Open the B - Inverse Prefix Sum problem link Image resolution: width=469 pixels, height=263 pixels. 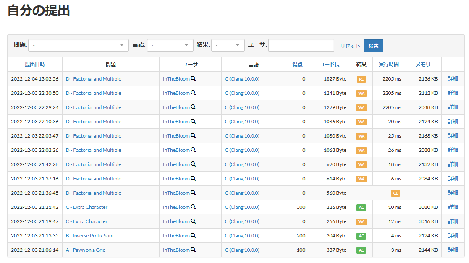(89, 236)
